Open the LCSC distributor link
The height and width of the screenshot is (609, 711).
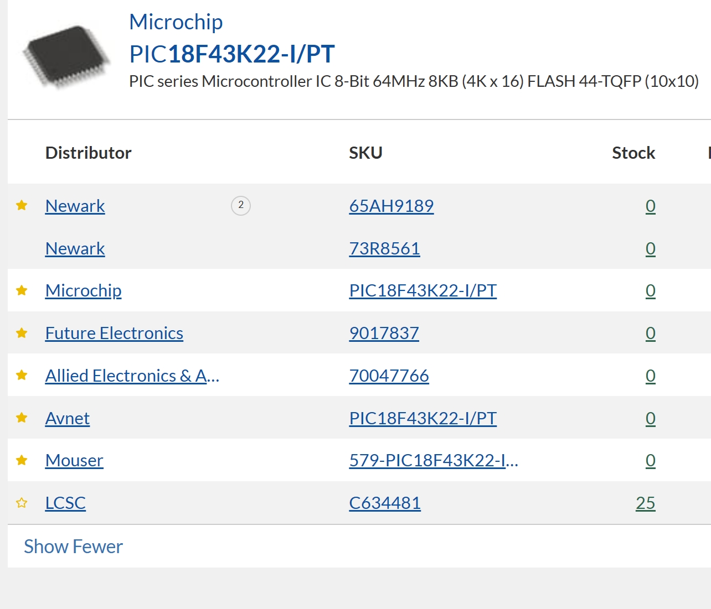click(65, 503)
